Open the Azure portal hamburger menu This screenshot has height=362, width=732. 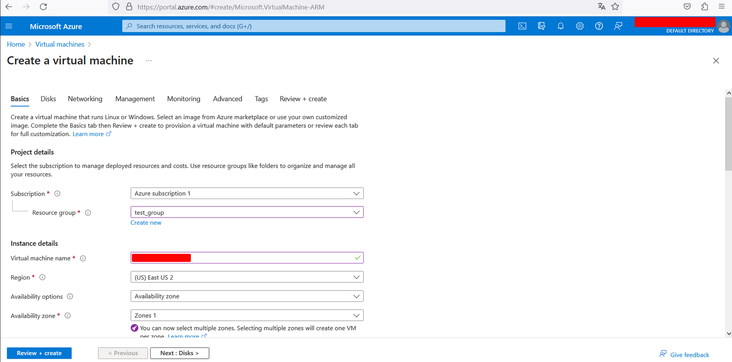click(9, 26)
